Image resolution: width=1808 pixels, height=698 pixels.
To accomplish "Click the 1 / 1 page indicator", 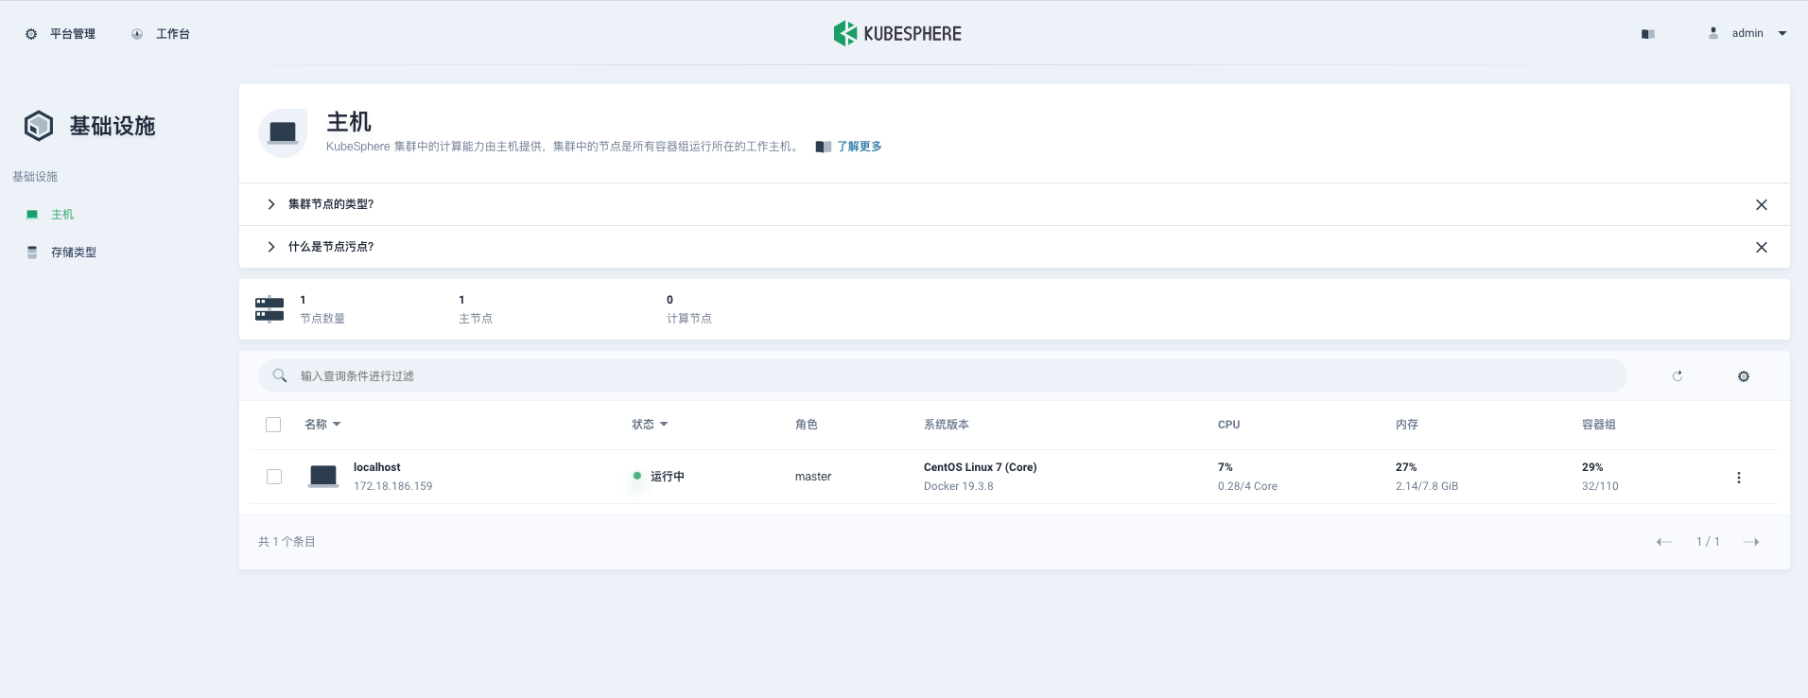I will click(1708, 542).
